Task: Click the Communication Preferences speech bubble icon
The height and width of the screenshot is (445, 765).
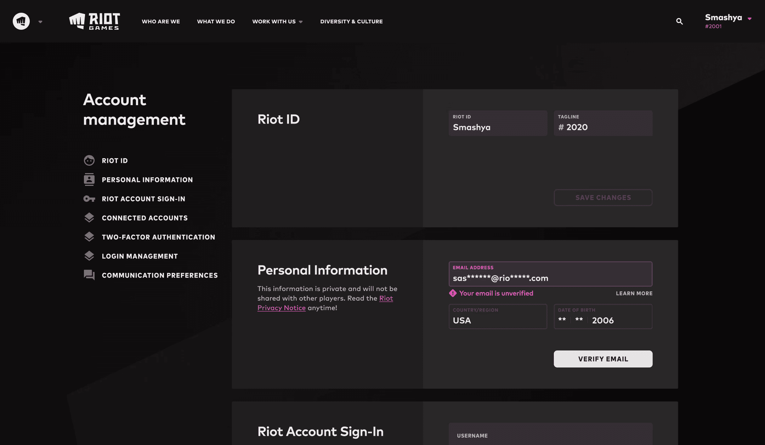Action: 89,275
